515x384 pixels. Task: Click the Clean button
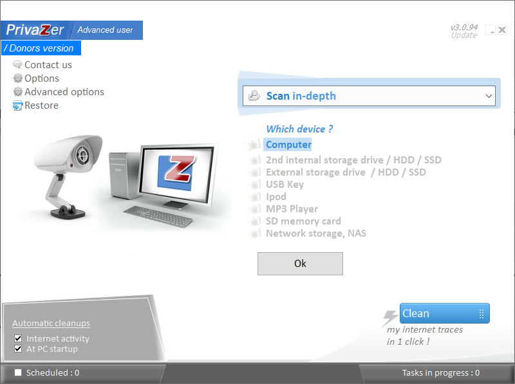[x=444, y=313]
